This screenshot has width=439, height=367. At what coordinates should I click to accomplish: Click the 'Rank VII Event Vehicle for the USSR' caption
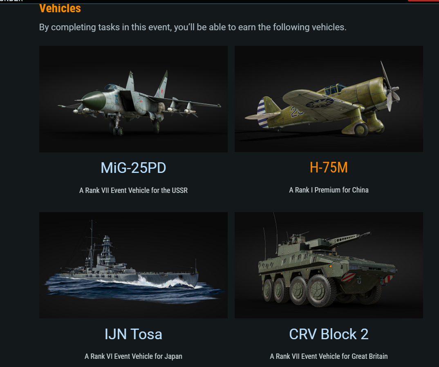pyautogui.click(x=133, y=190)
